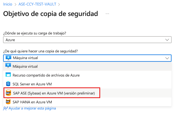The height and width of the screenshot is (115, 174).
Task: Click the Máquina virtual selected value field
Action: tap(81, 58)
